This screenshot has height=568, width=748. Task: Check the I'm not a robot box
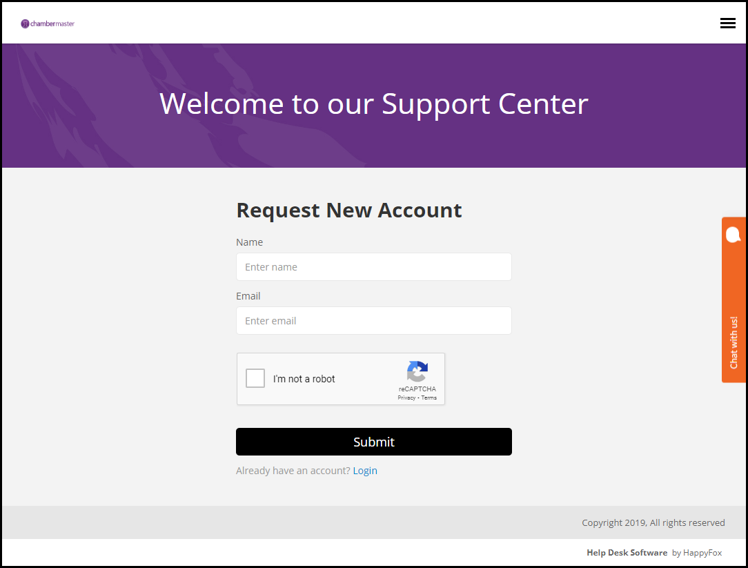coord(255,378)
